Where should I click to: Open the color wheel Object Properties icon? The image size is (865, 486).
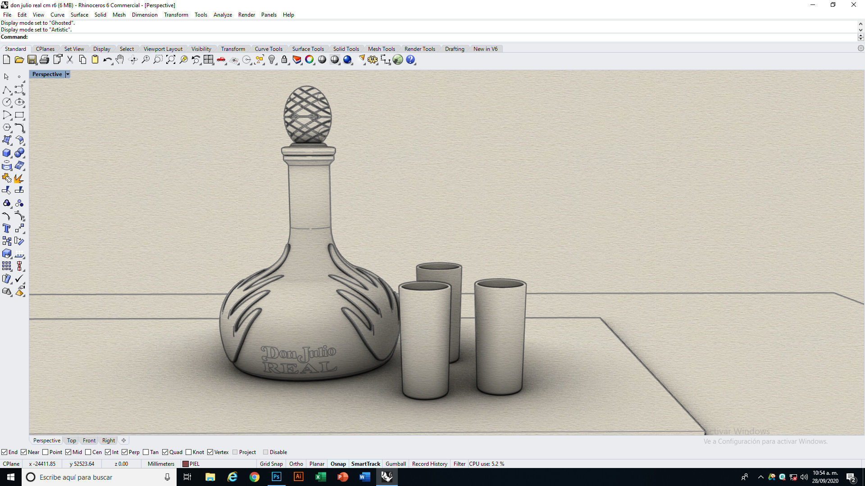[x=310, y=59]
